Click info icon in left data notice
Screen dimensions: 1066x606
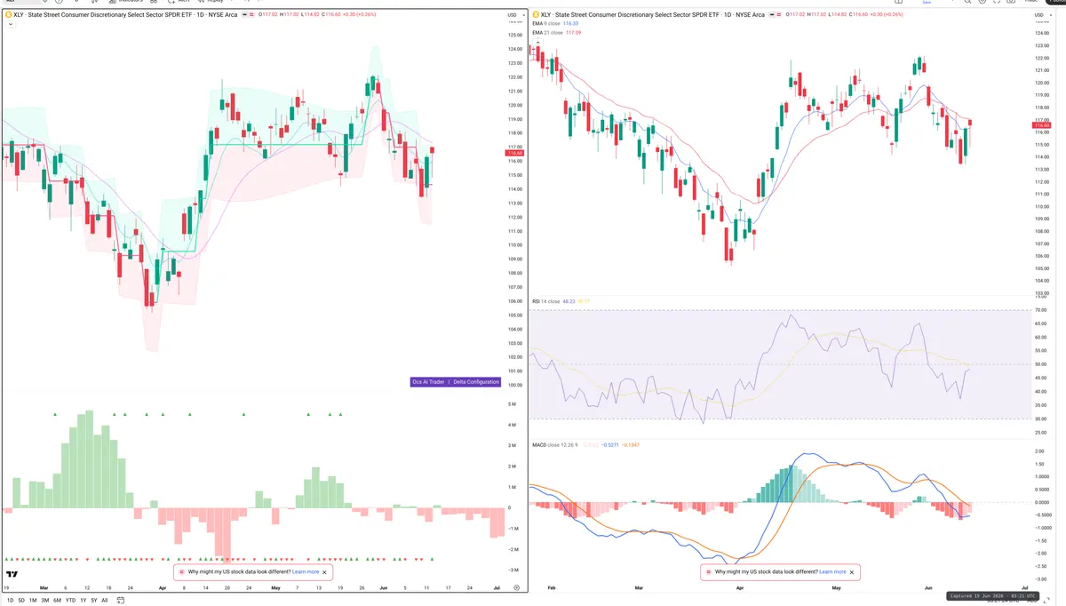pos(182,572)
